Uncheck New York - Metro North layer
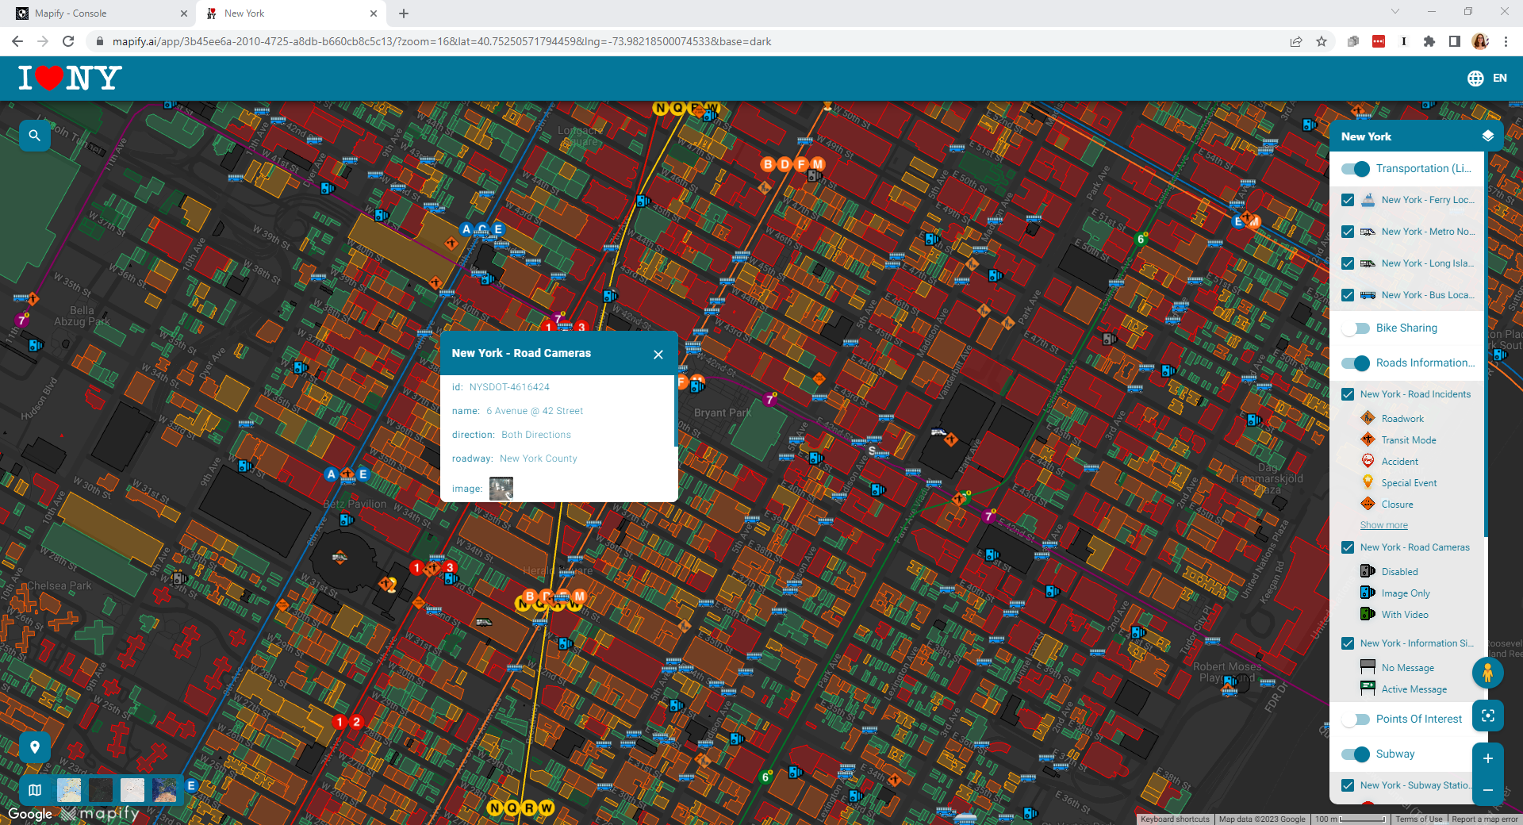 pos(1348,232)
